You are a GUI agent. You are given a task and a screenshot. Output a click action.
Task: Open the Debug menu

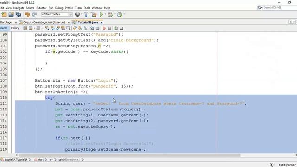tap(59, 8)
